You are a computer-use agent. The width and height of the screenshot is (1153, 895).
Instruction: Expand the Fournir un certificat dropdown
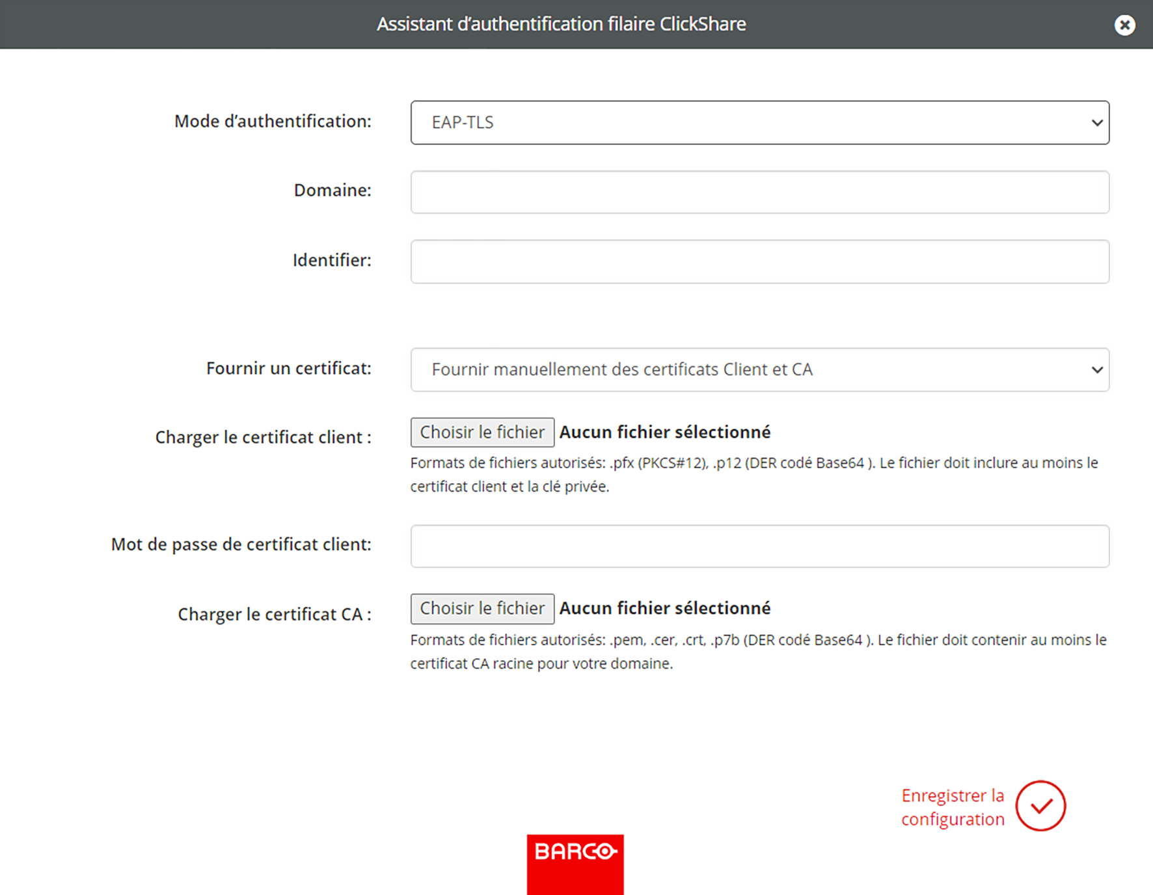click(x=760, y=369)
